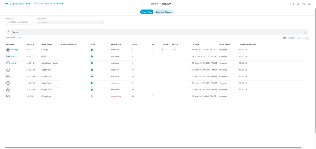Select Site ID 99 cell
Image resolution: width=316 pixels, height=149 pixels.
tap(133, 96)
